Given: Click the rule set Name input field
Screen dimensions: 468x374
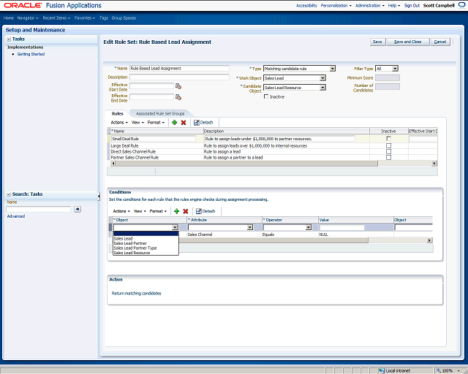Looking at the screenshot, I should [x=179, y=68].
